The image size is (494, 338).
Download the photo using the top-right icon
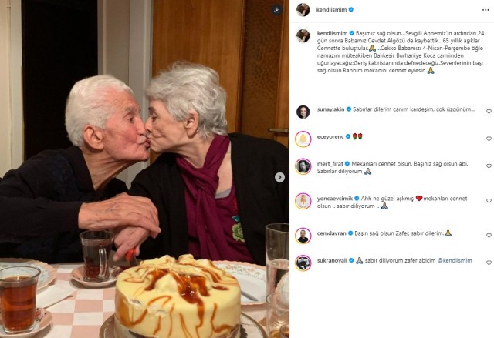tap(276, 10)
